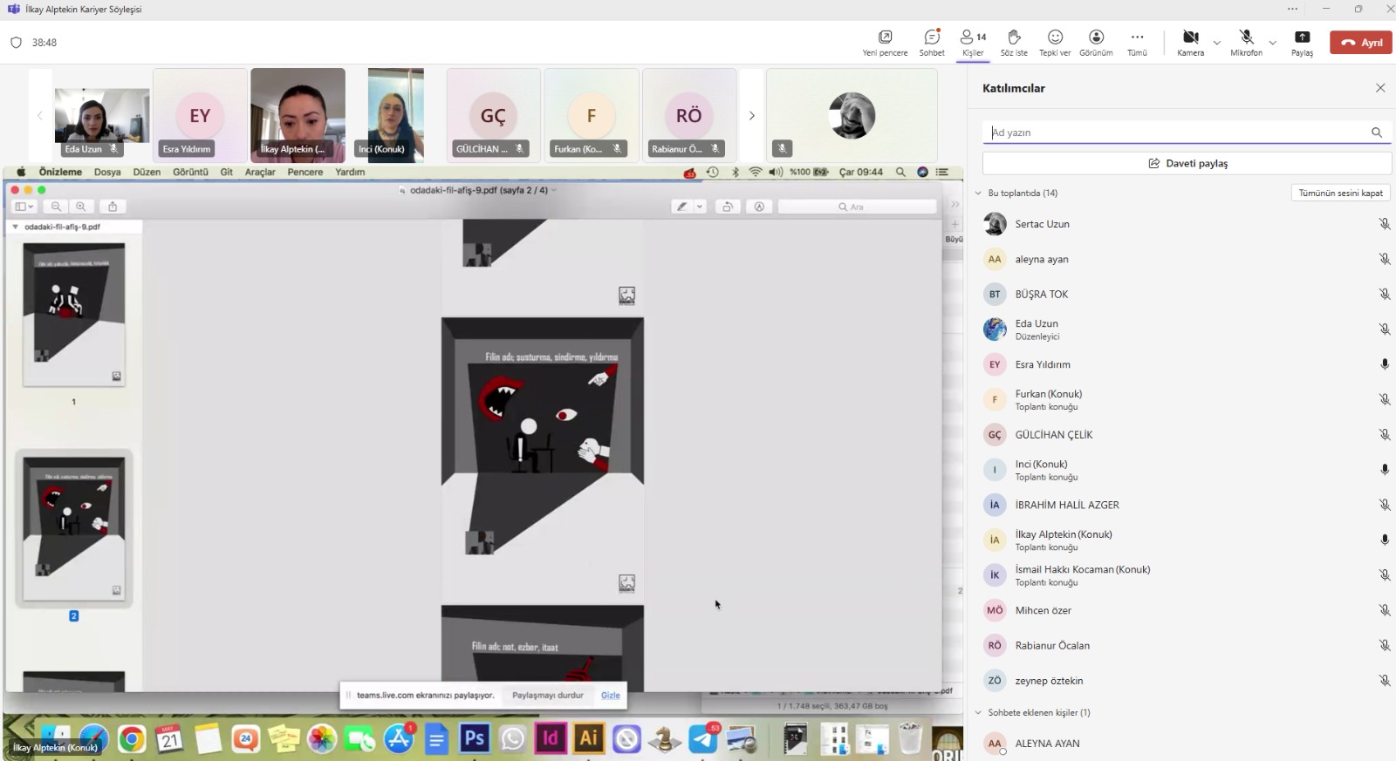Click the Ara search field in Preview
Screen dimensions: 1396x761
click(857, 207)
